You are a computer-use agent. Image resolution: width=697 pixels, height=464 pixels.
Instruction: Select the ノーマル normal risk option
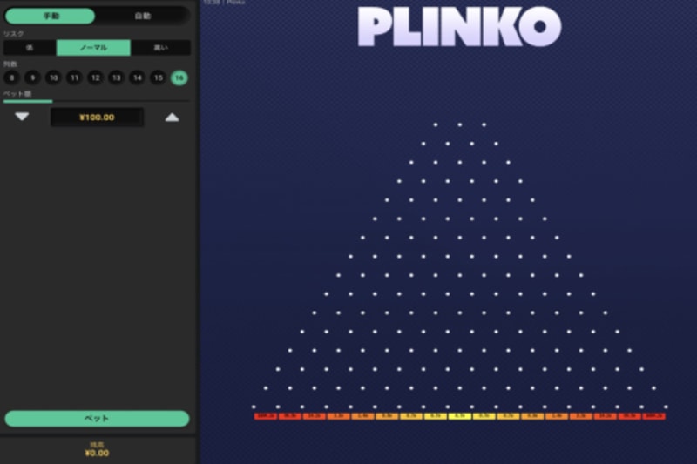93,48
